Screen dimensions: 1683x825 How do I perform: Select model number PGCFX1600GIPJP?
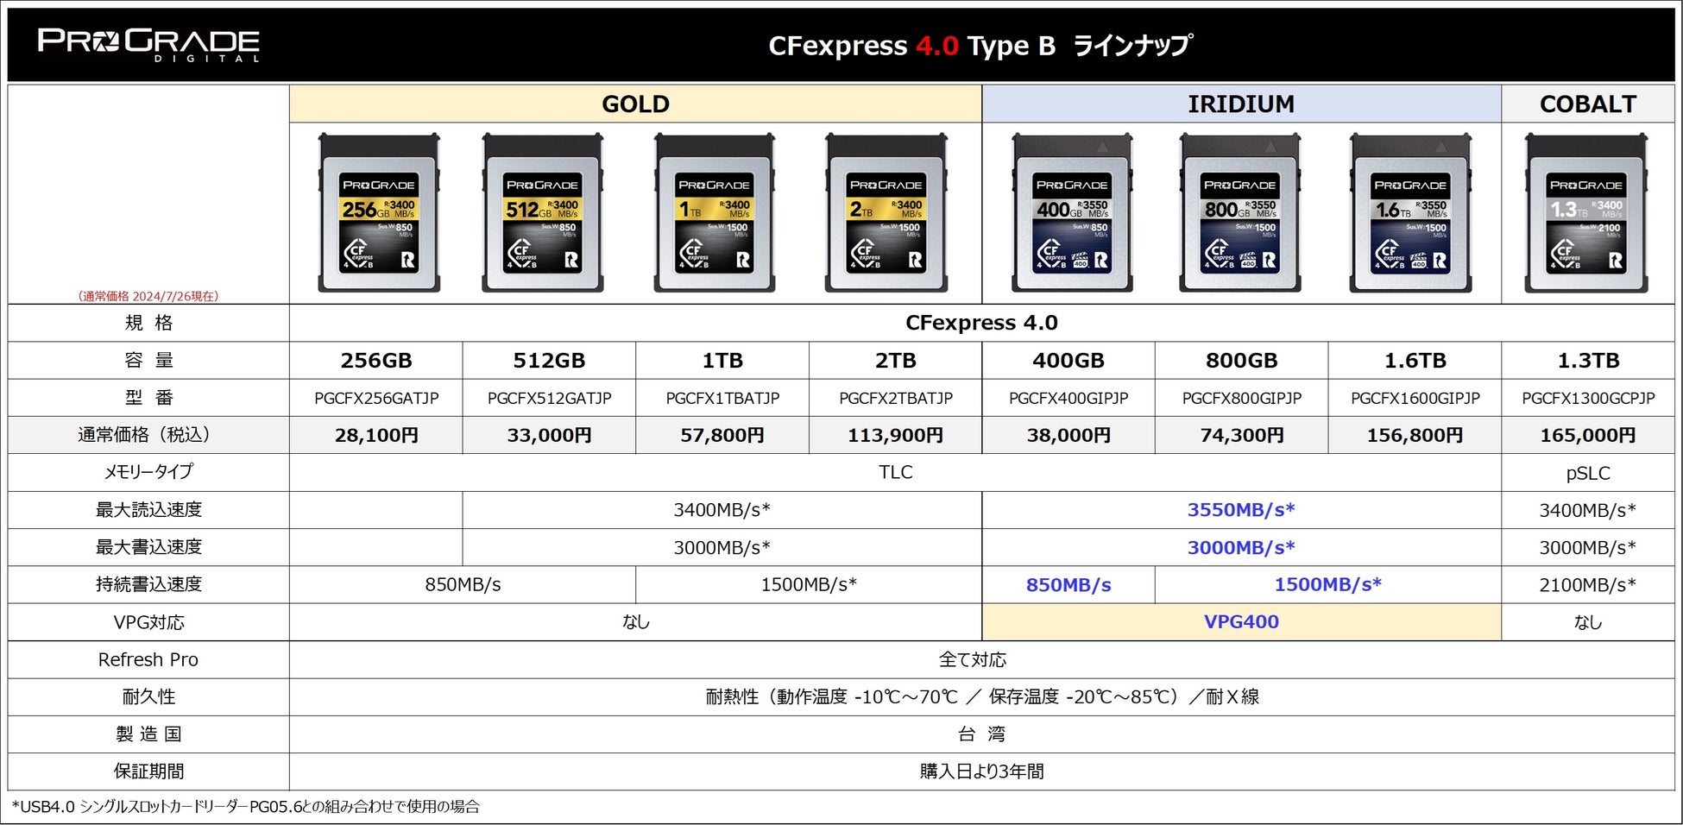click(1415, 398)
